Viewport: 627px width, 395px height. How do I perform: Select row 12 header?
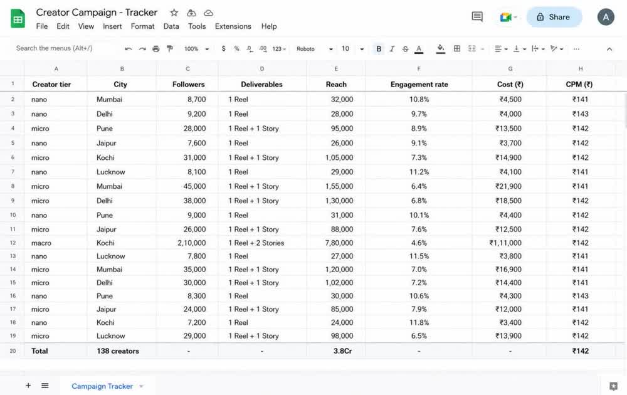(x=13, y=243)
